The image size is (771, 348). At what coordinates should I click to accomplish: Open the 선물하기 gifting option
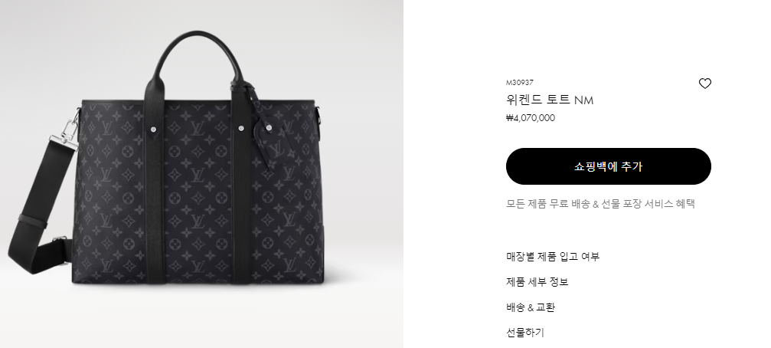525,333
